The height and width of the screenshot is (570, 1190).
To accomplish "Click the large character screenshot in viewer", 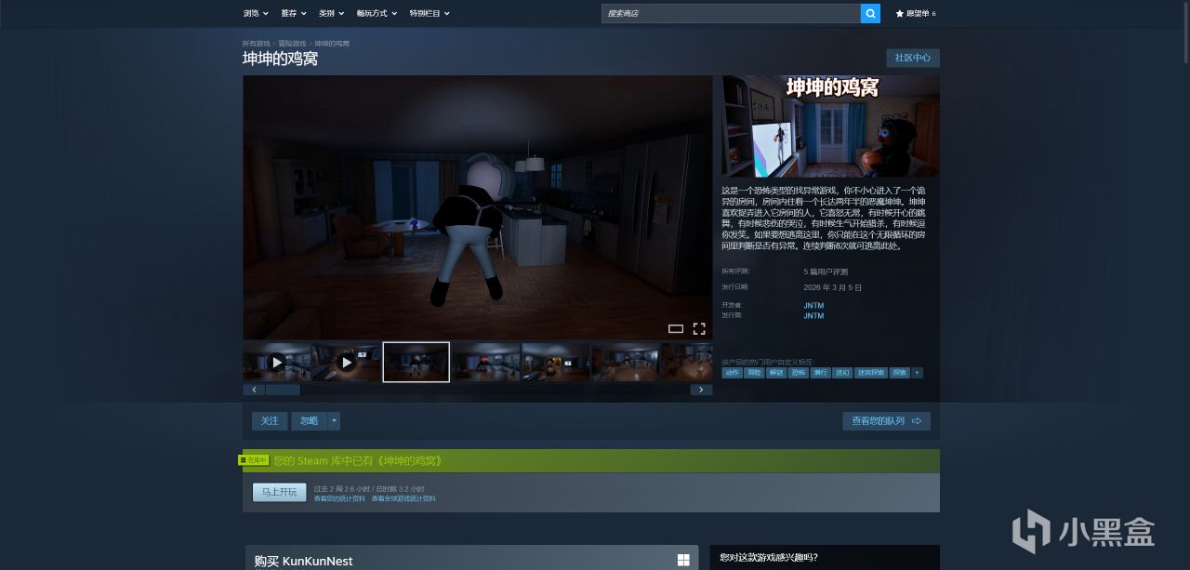I will tap(478, 206).
